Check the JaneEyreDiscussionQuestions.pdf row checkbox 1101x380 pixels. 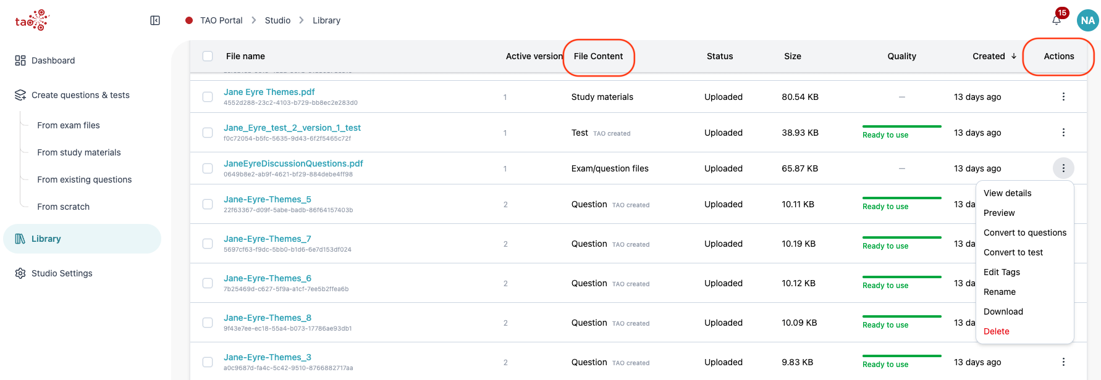click(208, 168)
